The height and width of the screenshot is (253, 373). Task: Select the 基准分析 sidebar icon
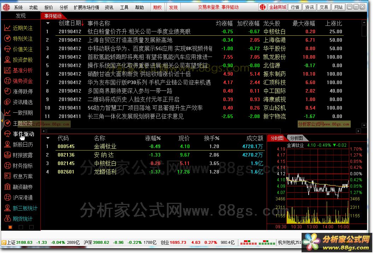[x=7, y=70]
